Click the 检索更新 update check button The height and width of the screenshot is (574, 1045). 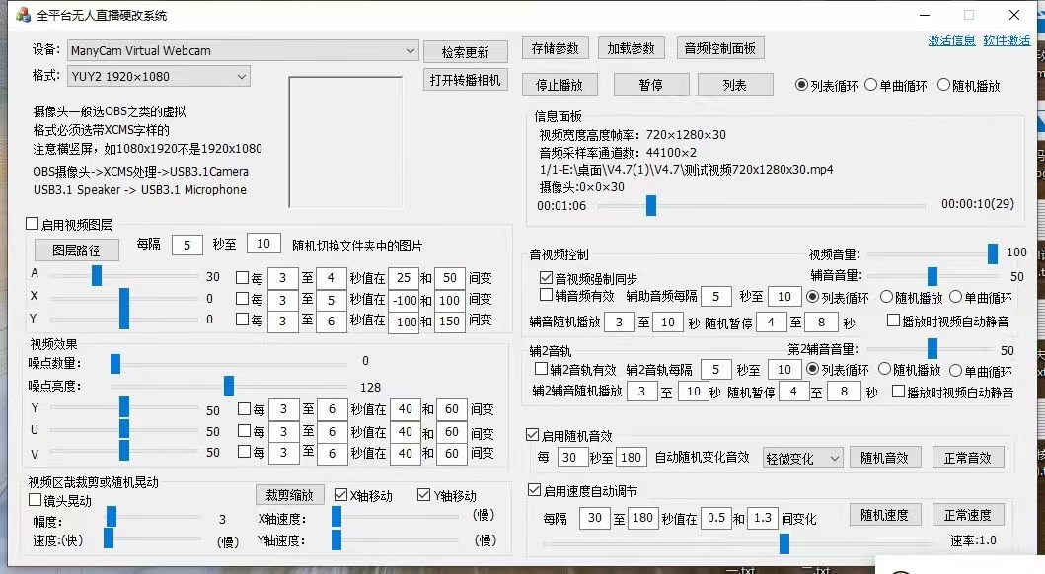465,51
